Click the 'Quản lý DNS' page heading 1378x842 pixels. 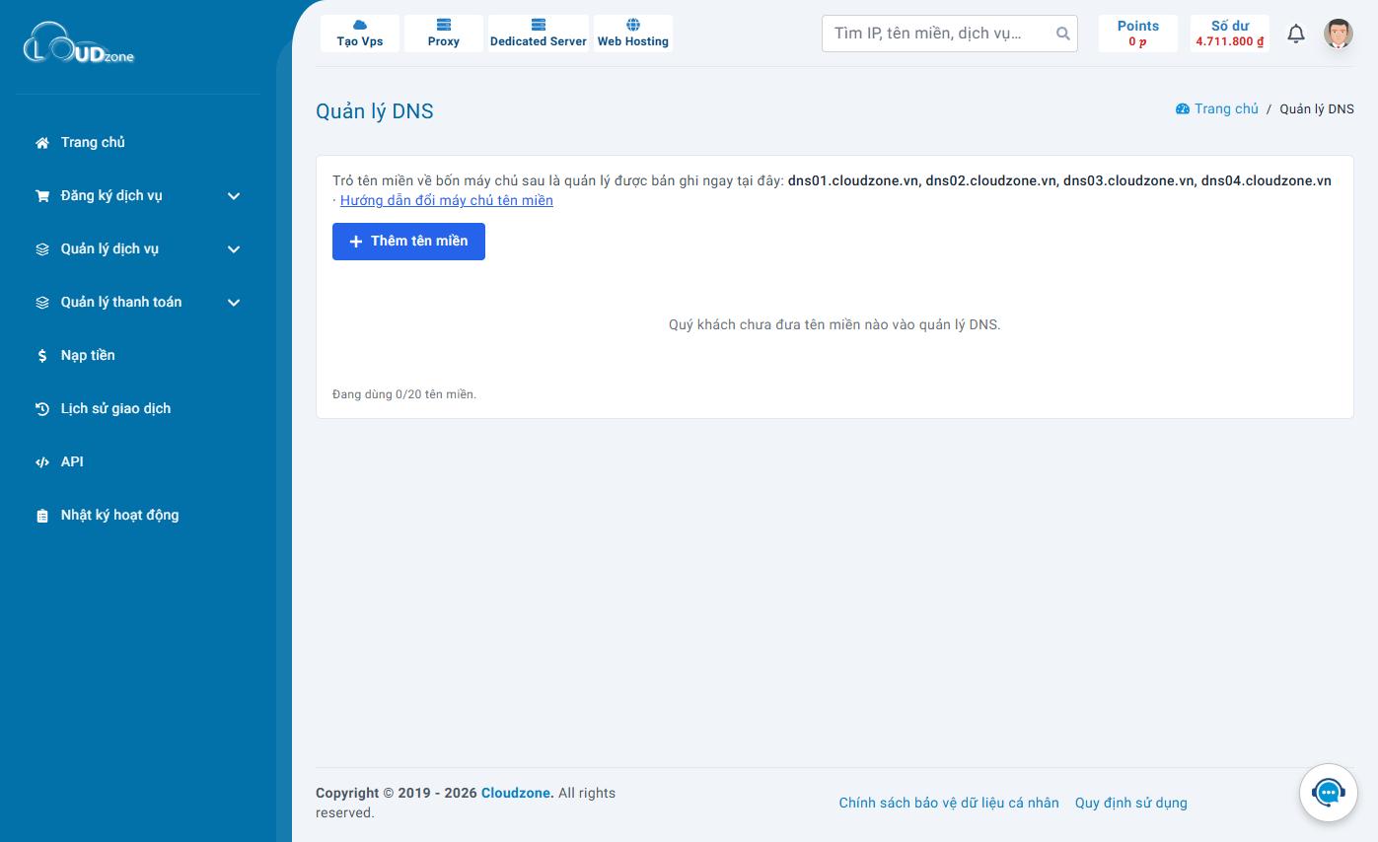(x=375, y=111)
